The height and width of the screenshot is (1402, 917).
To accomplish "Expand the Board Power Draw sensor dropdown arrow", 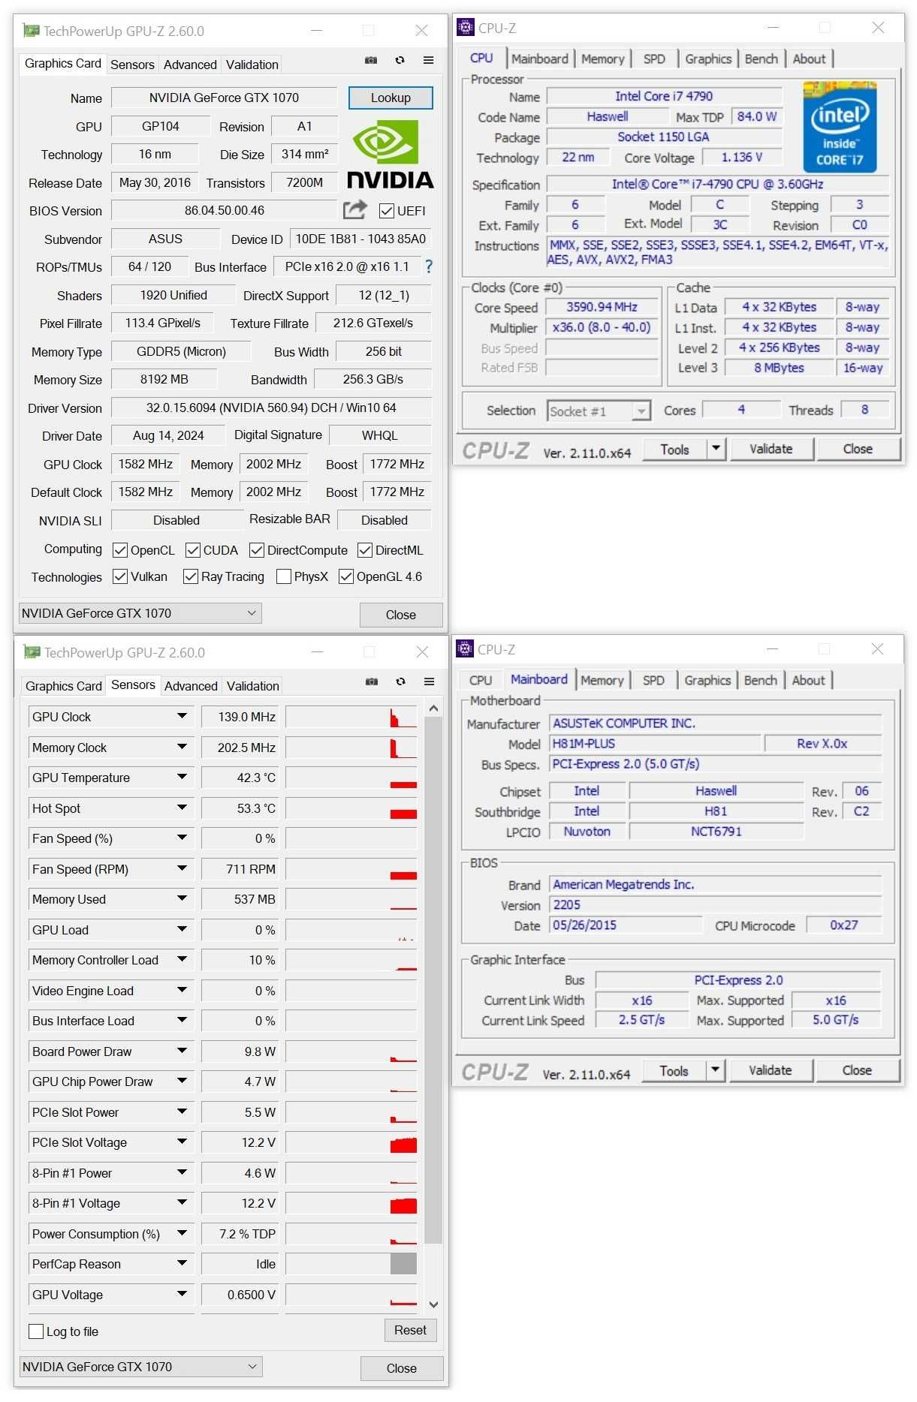I will click(x=182, y=1051).
